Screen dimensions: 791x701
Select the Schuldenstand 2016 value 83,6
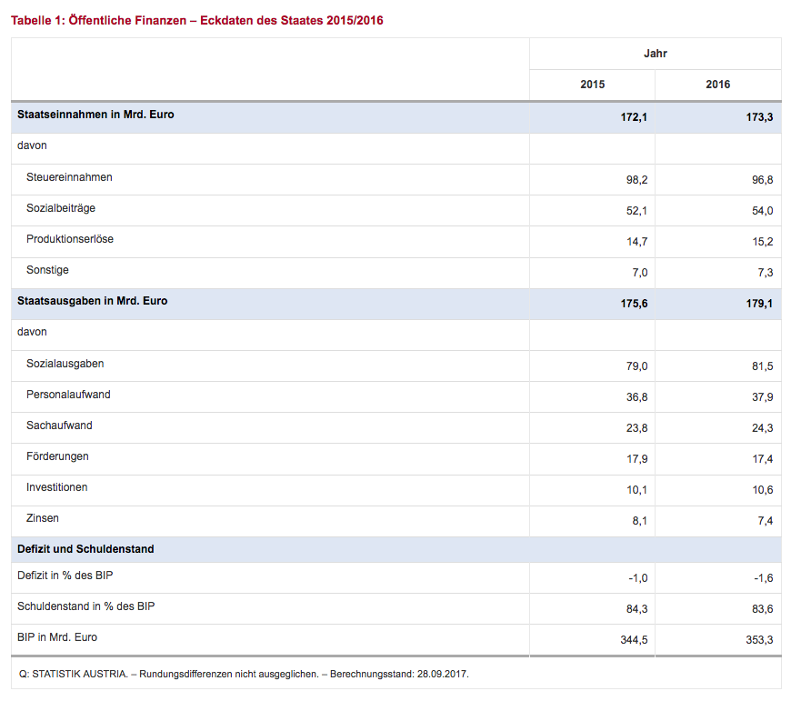pyautogui.click(x=762, y=609)
